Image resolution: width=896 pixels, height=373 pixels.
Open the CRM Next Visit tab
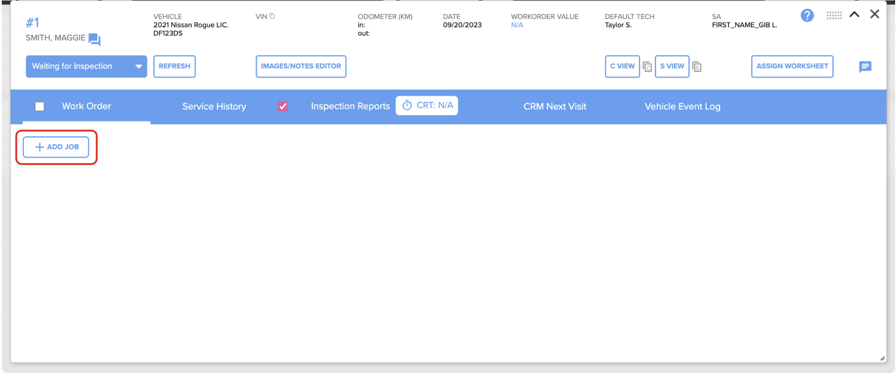click(555, 107)
